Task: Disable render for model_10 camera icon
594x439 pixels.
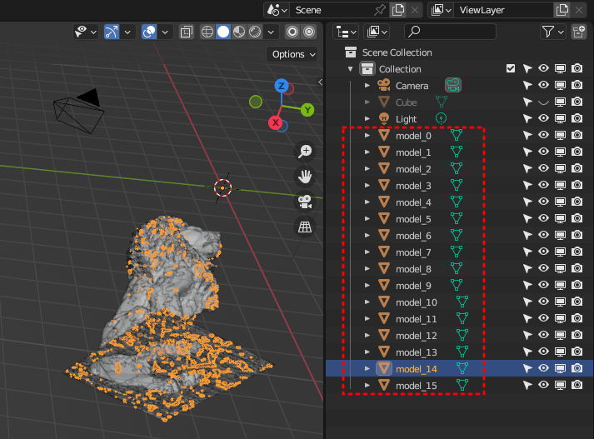Action: (577, 302)
